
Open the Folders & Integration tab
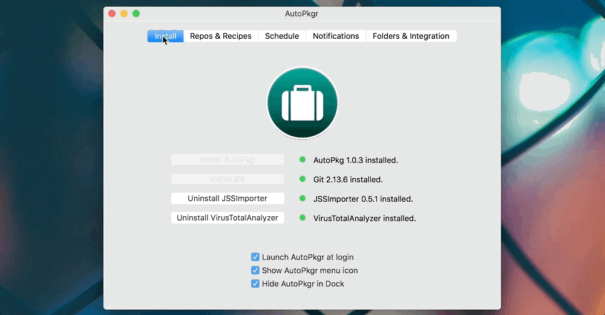coord(411,36)
